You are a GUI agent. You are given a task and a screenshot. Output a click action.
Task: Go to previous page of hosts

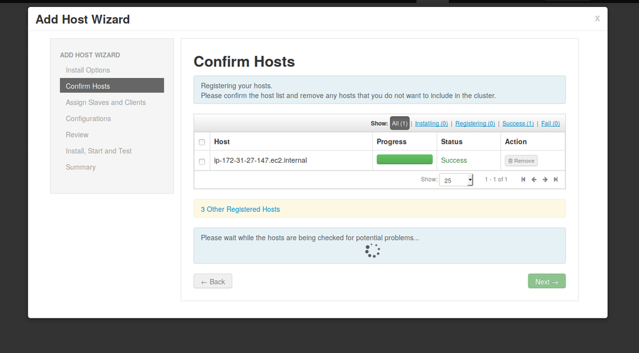[534, 180]
